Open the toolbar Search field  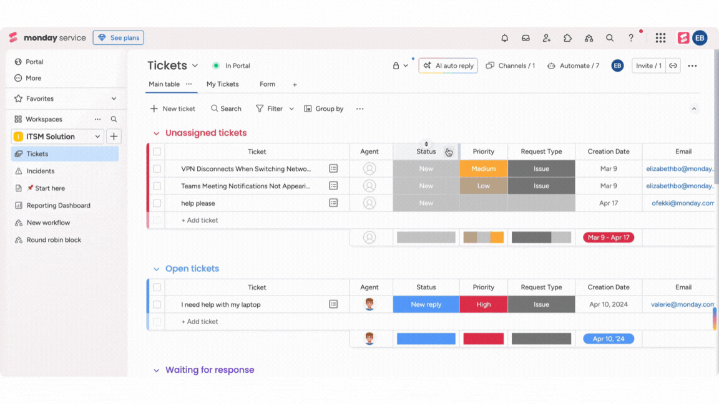point(226,108)
